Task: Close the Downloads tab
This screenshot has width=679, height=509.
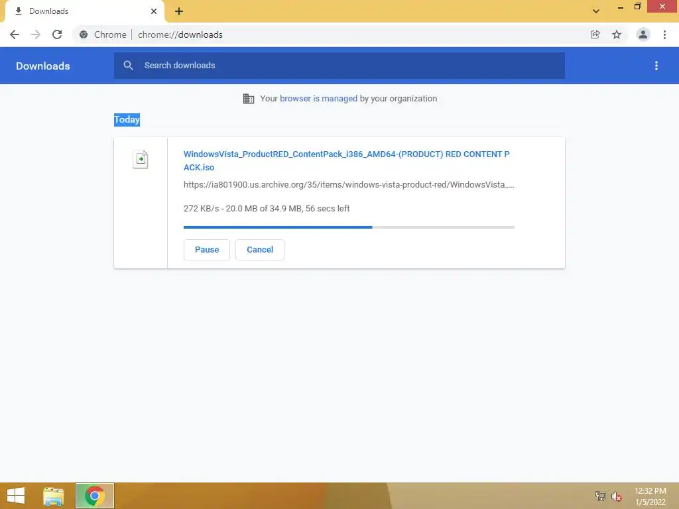Action: 154,11
